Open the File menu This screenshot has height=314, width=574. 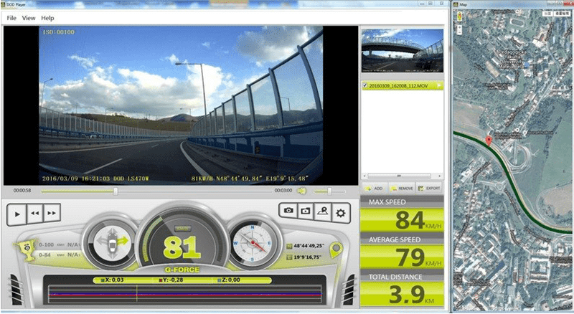tap(11, 17)
